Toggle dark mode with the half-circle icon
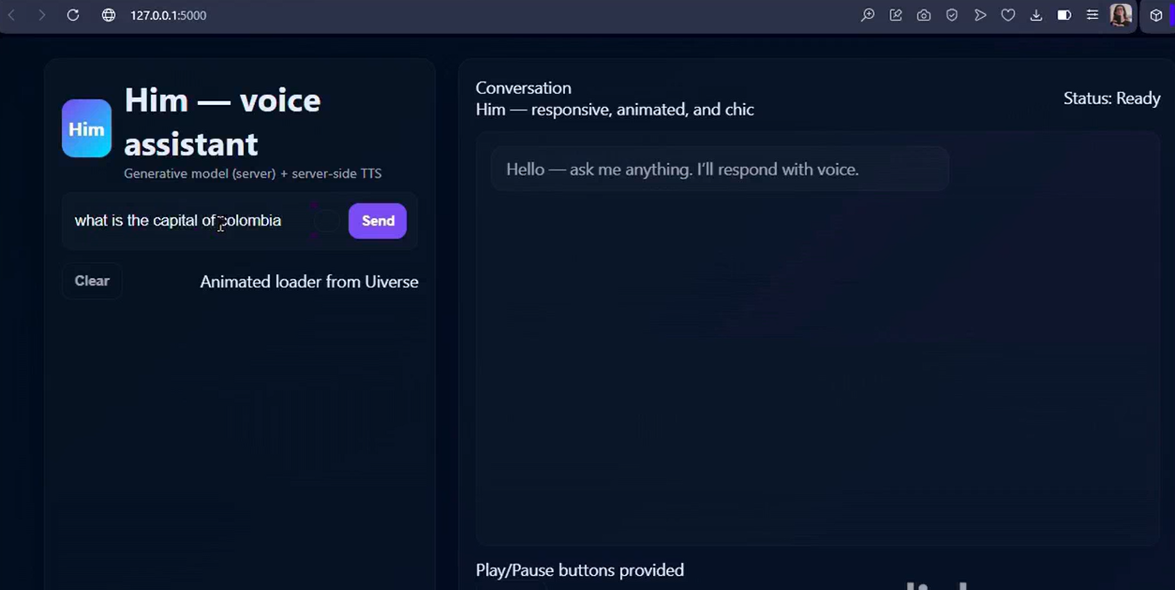 (1064, 15)
